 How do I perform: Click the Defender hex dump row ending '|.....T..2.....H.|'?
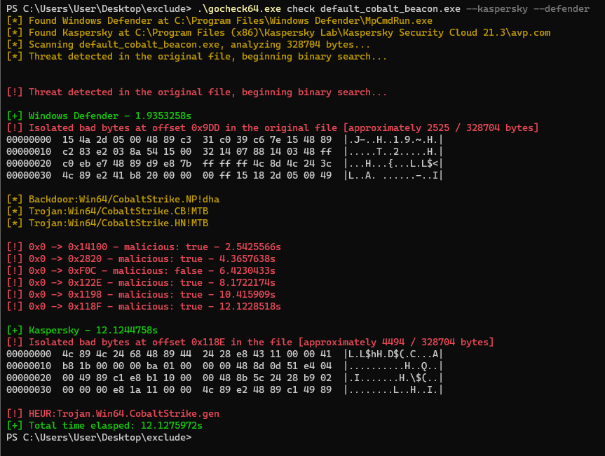tap(224, 152)
